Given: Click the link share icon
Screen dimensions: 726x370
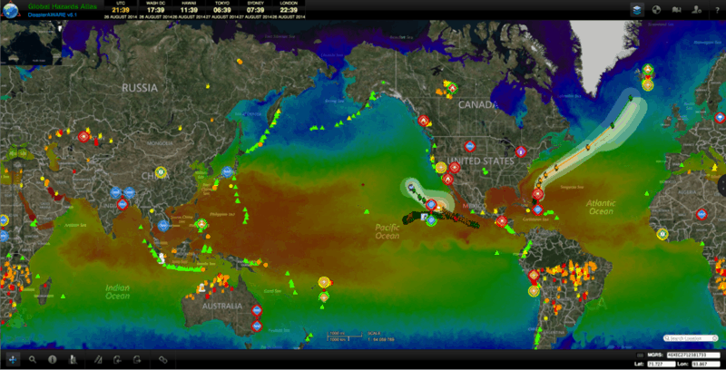Looking at the screenshot, I should pyautogui.click(x=163, y=359).
